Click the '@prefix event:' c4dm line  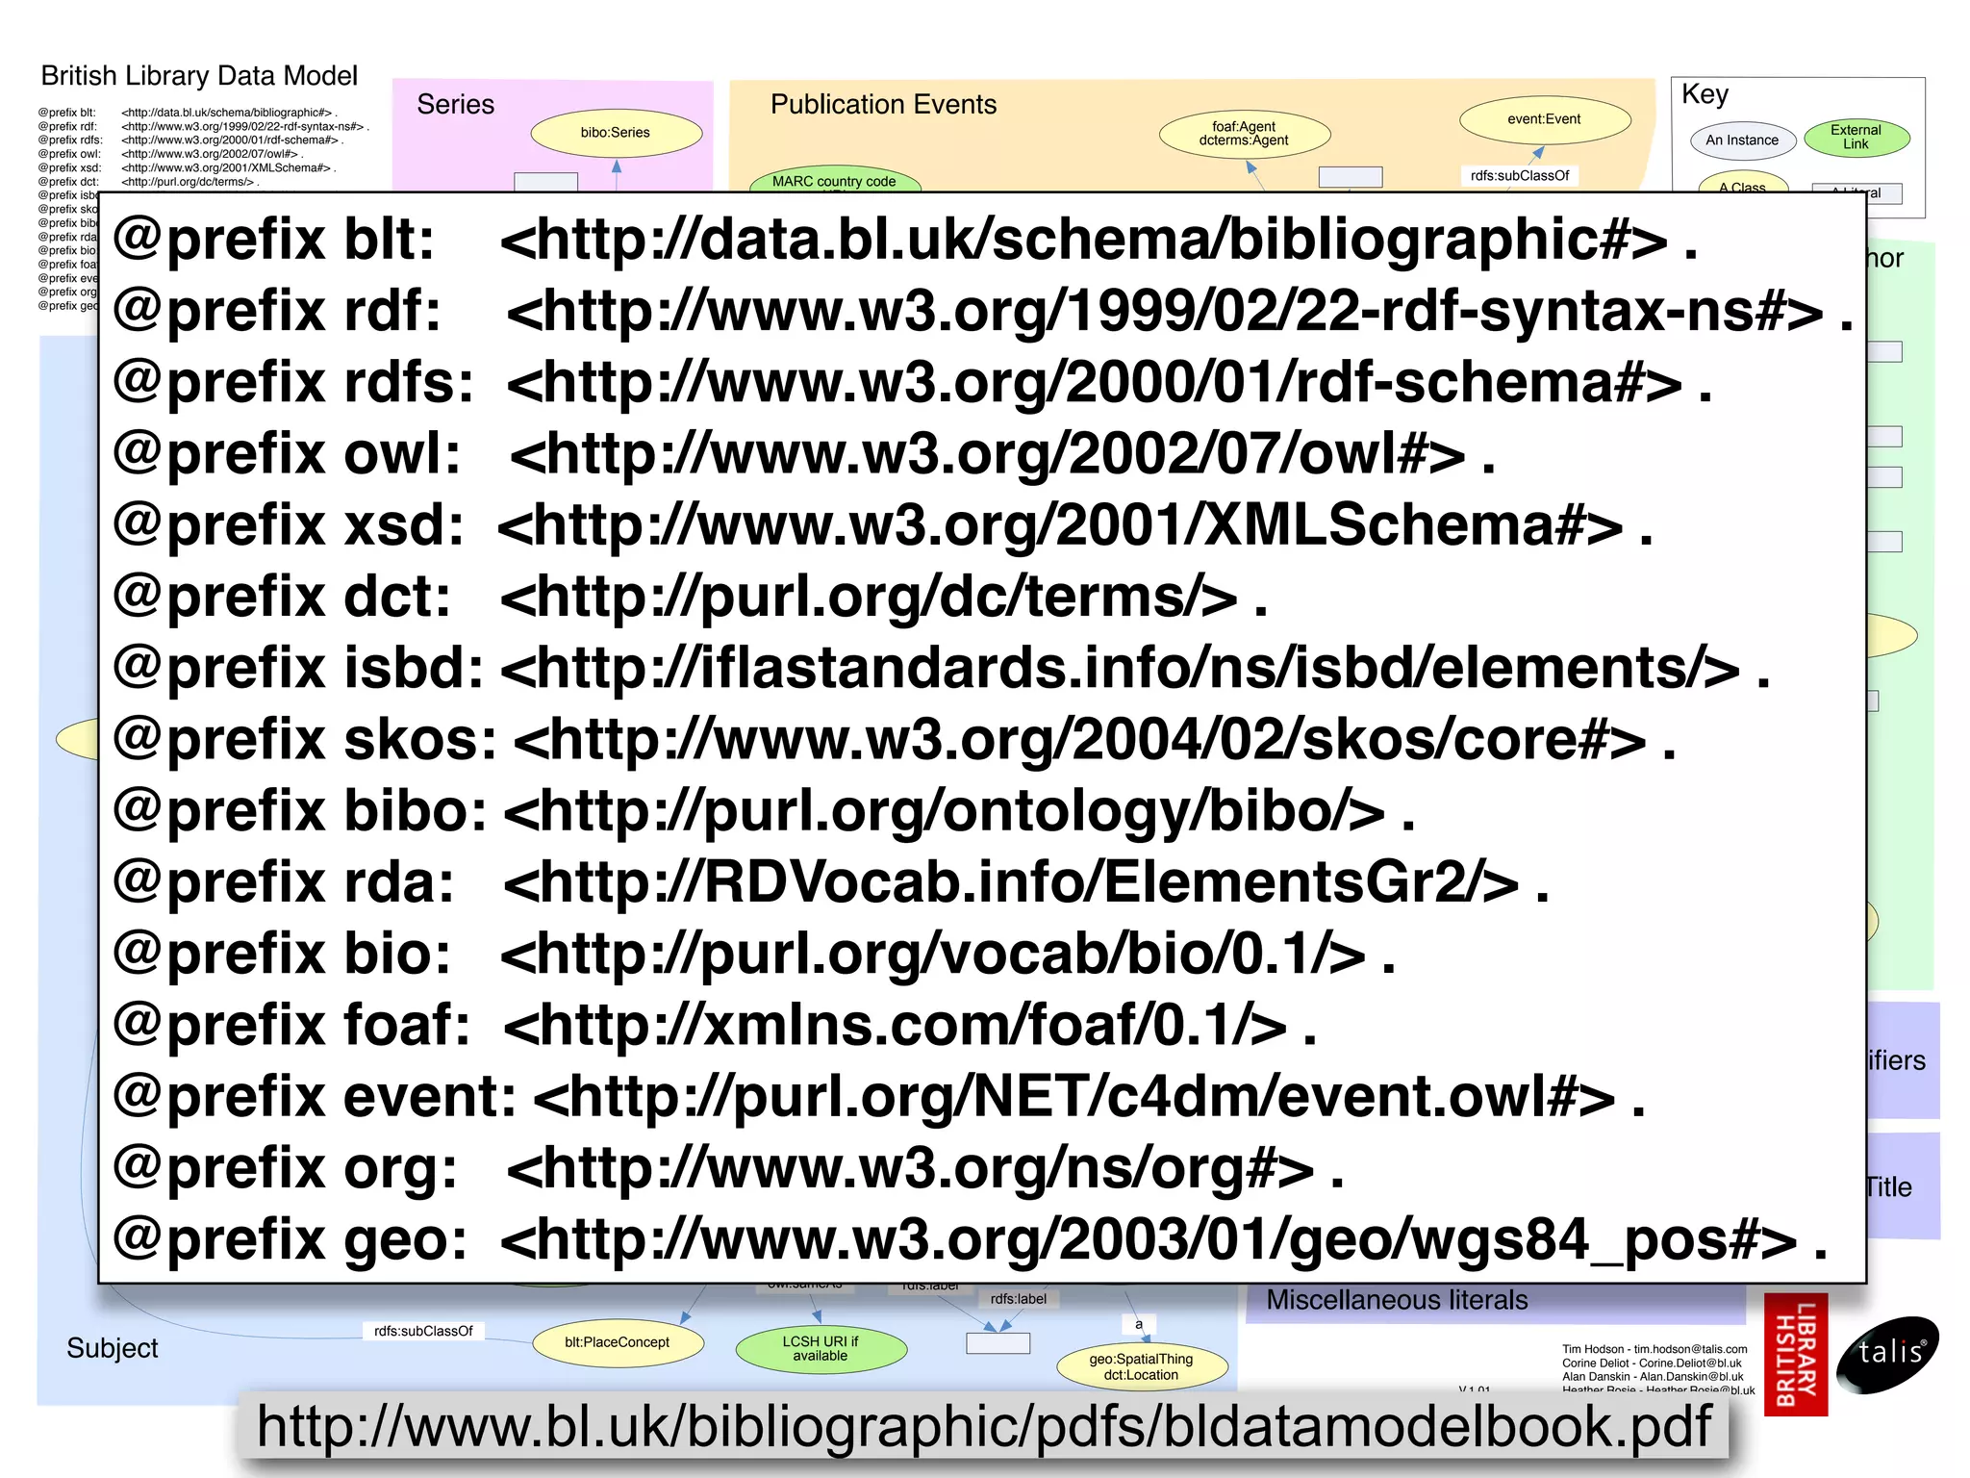coord(878,1097)
